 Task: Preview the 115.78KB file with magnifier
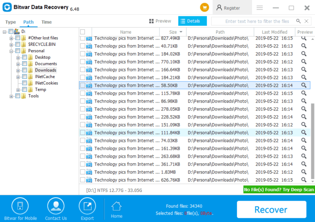click(304, 93)
